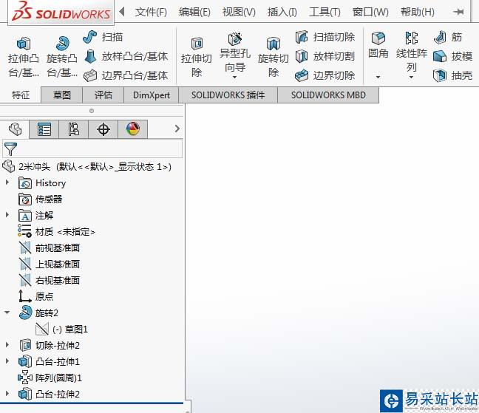Expand the 凸台-拉伸1 feature
Viewport: 479px width, 413px height.
(7, 361)
